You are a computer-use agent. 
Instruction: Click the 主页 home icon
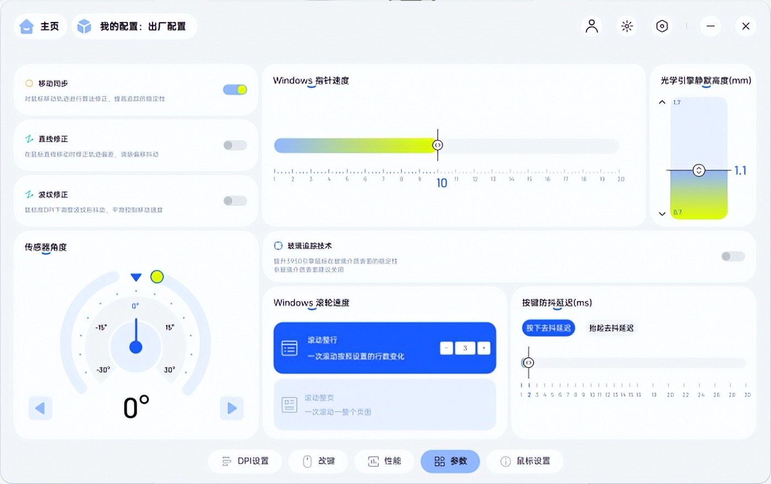coord(26,26)
